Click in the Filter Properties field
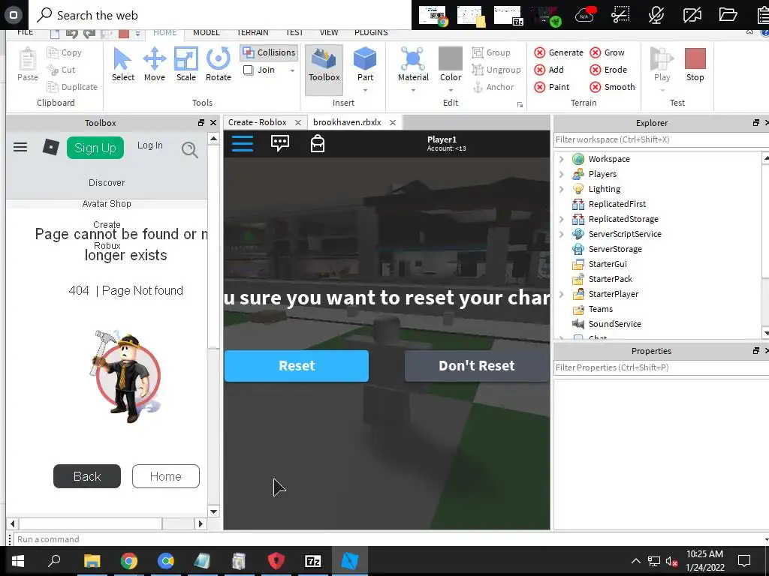The image size is (769, 576). click(659, 367)
